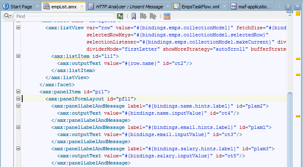Click the id="ot5" attribute text

(x=227, y=156)
